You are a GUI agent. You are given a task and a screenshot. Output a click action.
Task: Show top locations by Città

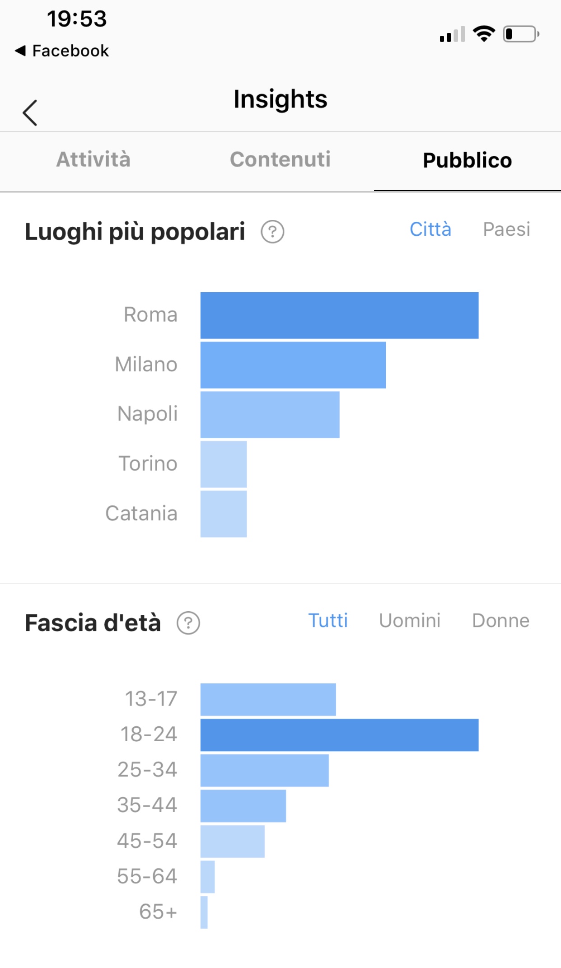coord(430,229)
